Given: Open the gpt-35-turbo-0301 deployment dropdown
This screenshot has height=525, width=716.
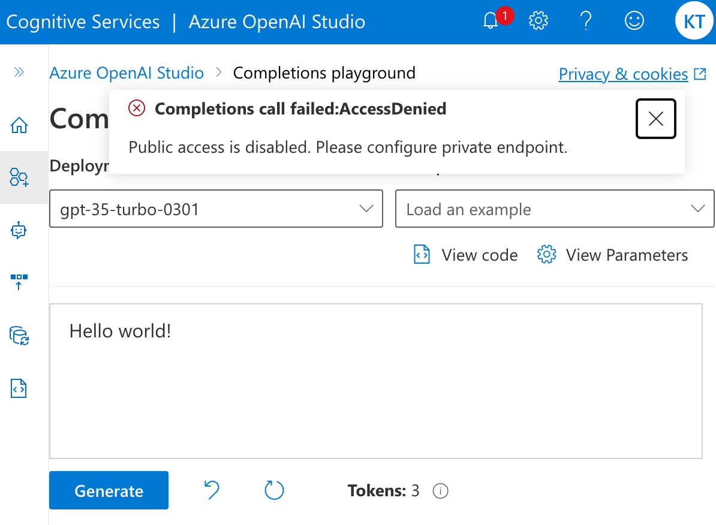Looking at the screenshot, I should [x=216, y=209].
